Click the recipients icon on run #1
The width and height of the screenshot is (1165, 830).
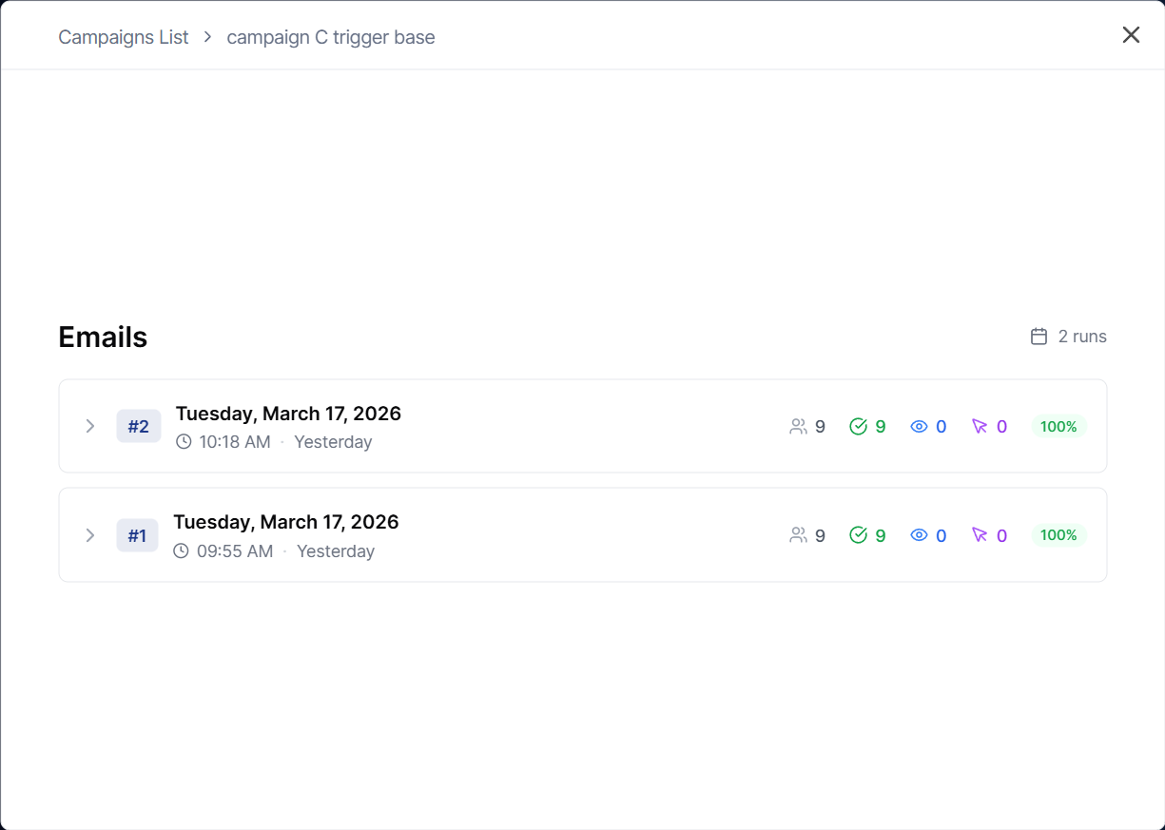[x=797, y=534]
